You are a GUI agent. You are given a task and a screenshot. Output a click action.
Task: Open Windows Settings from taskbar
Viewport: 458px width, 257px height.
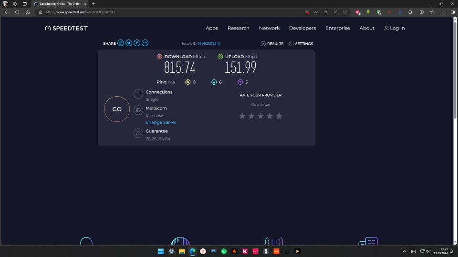pyautogui.click(x=171, y=251)
